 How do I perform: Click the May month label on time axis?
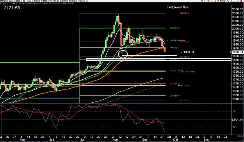point(23,140)
